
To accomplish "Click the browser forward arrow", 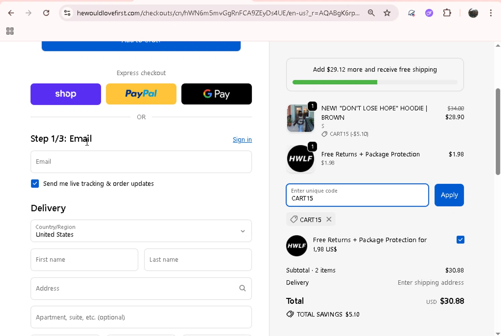I will click(28, 13).
